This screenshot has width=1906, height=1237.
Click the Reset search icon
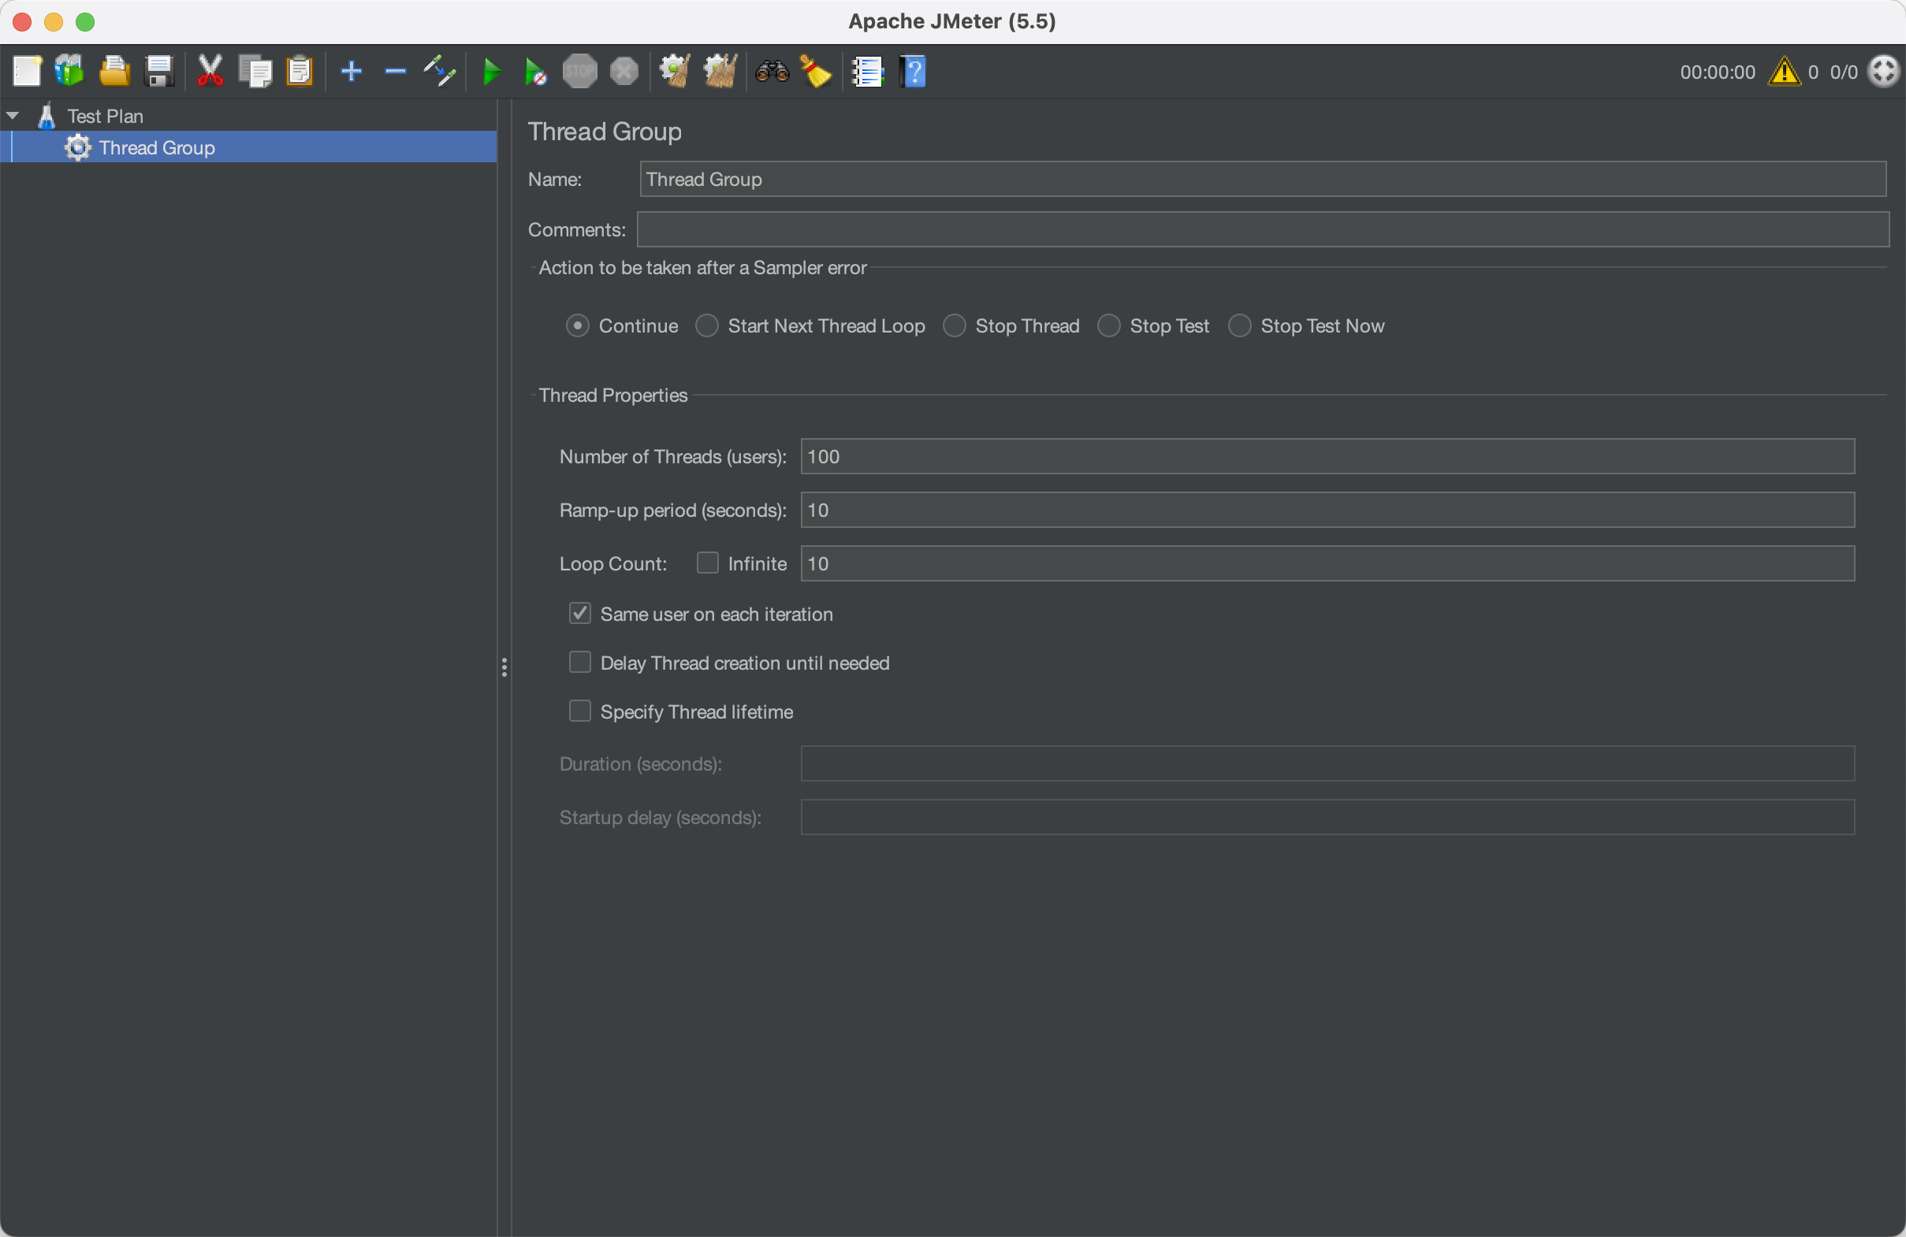click(x=816, y=71)
